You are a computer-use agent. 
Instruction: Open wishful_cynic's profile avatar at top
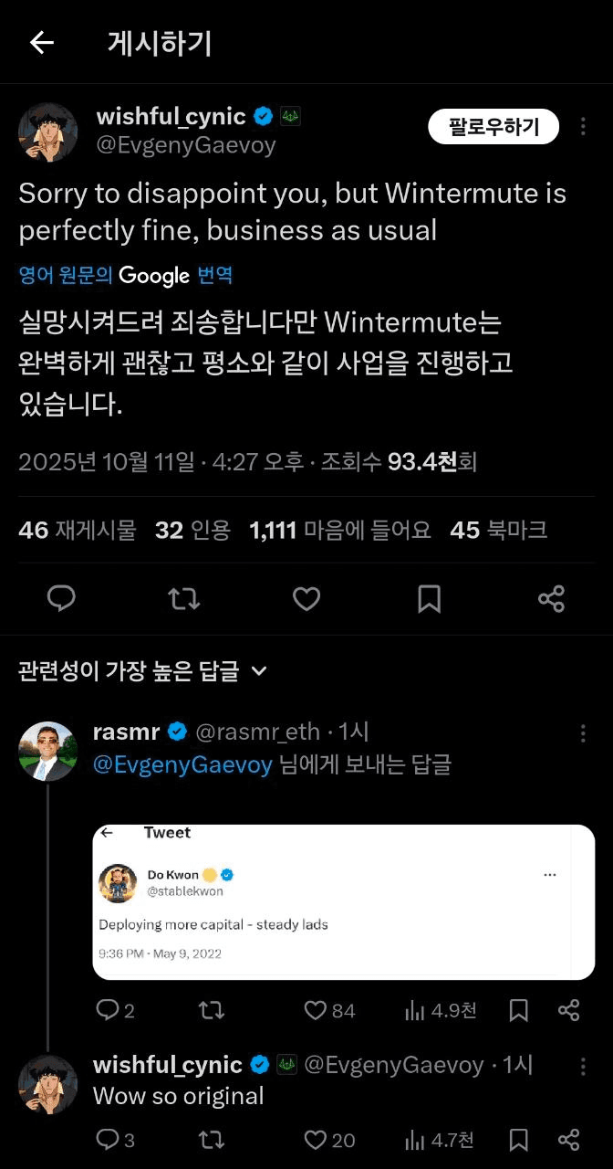pos(47,132)
